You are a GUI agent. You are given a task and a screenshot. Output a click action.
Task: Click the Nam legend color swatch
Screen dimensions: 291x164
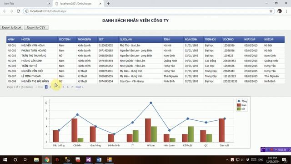click(x=239, y=105)
